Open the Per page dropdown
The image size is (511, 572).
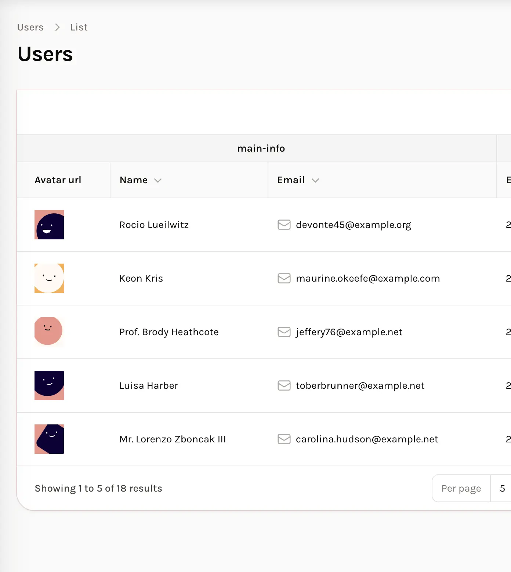click(x=502, y=488)
